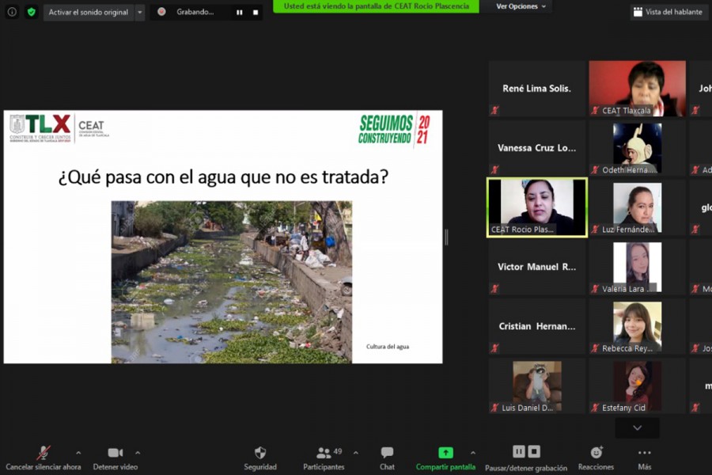Pause recording from the top recording indicator
The height and width of the screenshot is (475, 712).
coord(239,13)
